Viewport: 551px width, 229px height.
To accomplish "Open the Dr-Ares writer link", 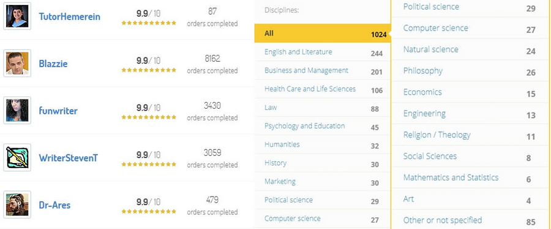I will pyautogui.click(x=55, y=205).
